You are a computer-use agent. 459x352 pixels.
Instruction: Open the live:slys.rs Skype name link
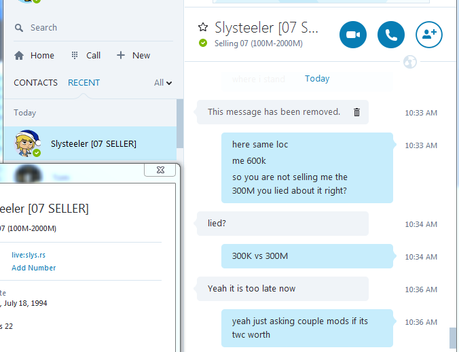tap(29, 255)
